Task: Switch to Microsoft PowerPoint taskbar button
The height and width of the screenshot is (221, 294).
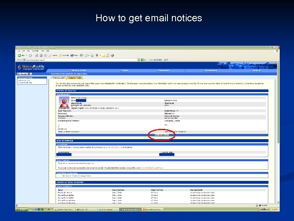Action: coord(153,210)
